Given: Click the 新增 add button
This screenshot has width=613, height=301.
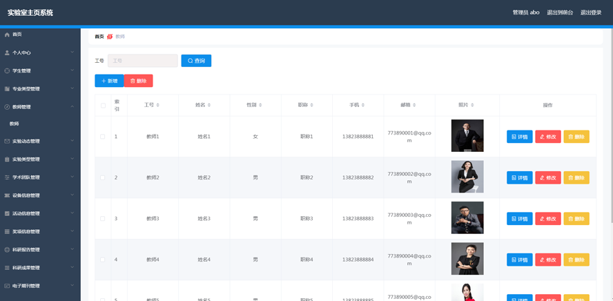Looking at the screenshot, I should pyautogui.click(x=110, y=81).
